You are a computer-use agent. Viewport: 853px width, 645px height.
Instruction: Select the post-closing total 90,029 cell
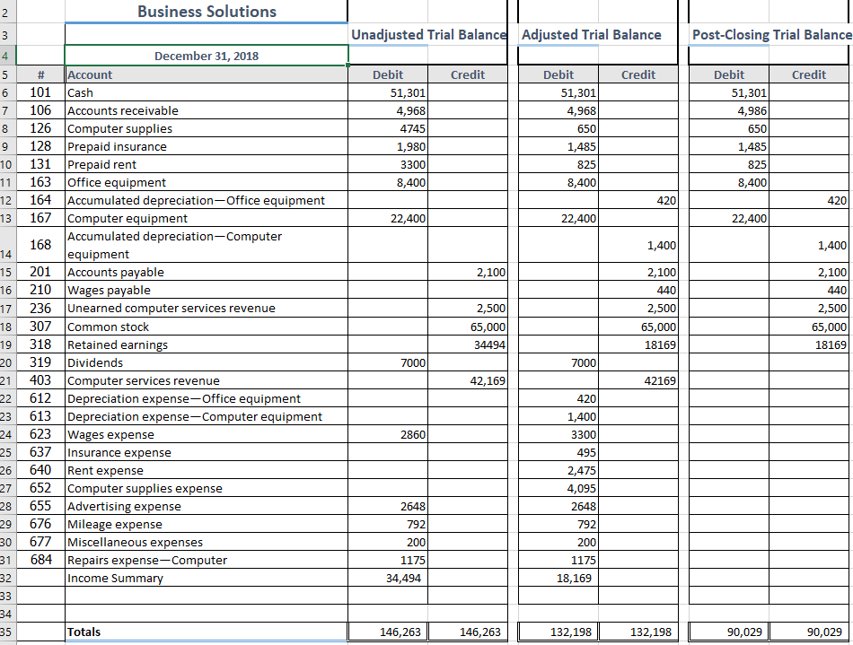tap(729, 632)
